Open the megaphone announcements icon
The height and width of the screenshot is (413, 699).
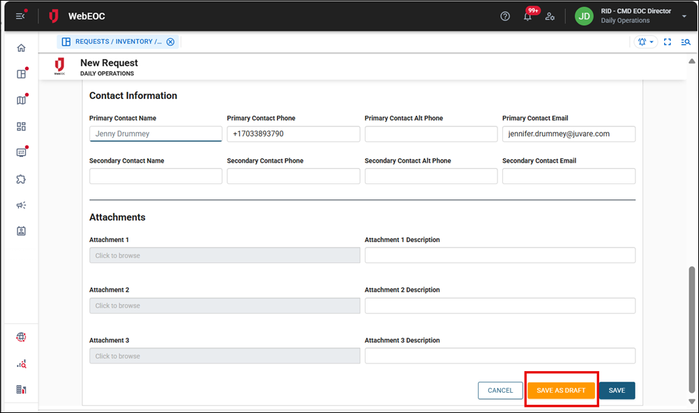21,205
